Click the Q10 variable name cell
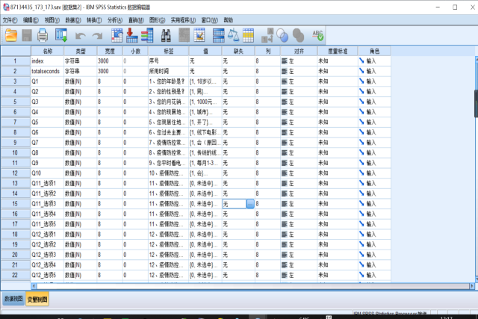This screenshot has height=319, width=478. coord(46,173)
